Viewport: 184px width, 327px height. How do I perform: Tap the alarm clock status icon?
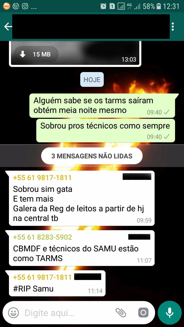point(103,6)
